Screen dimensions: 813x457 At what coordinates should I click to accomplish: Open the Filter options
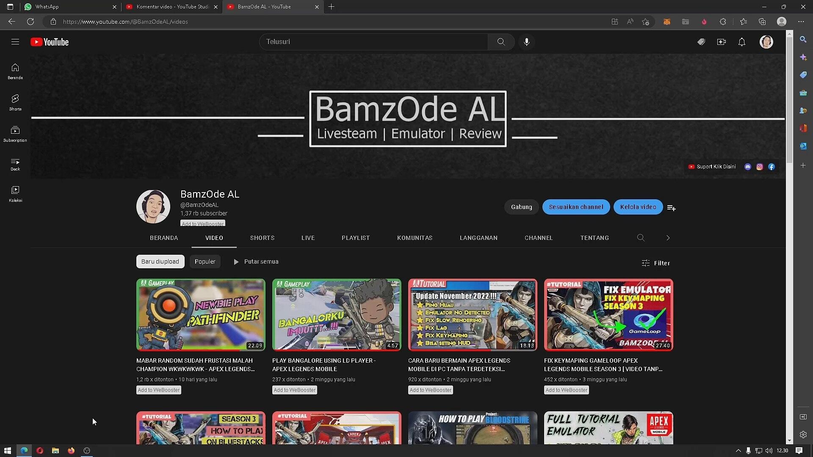[655, 263]
